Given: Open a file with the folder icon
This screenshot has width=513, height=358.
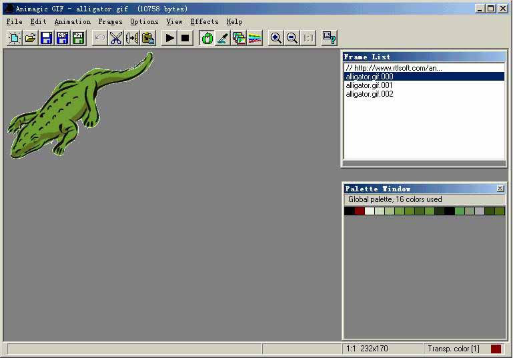Looking at the screenshot, I should 30,38.
